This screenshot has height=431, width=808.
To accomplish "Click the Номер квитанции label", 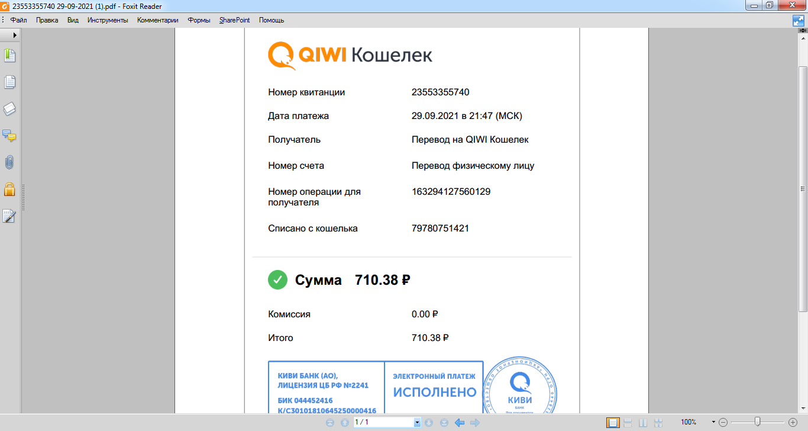I will (306, 92).
